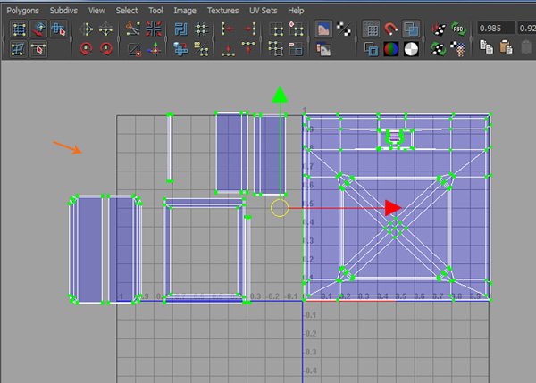Open the View menu
Image resolution: width=536 pixels, height=383 pixels.
click(x=96, y=11)
